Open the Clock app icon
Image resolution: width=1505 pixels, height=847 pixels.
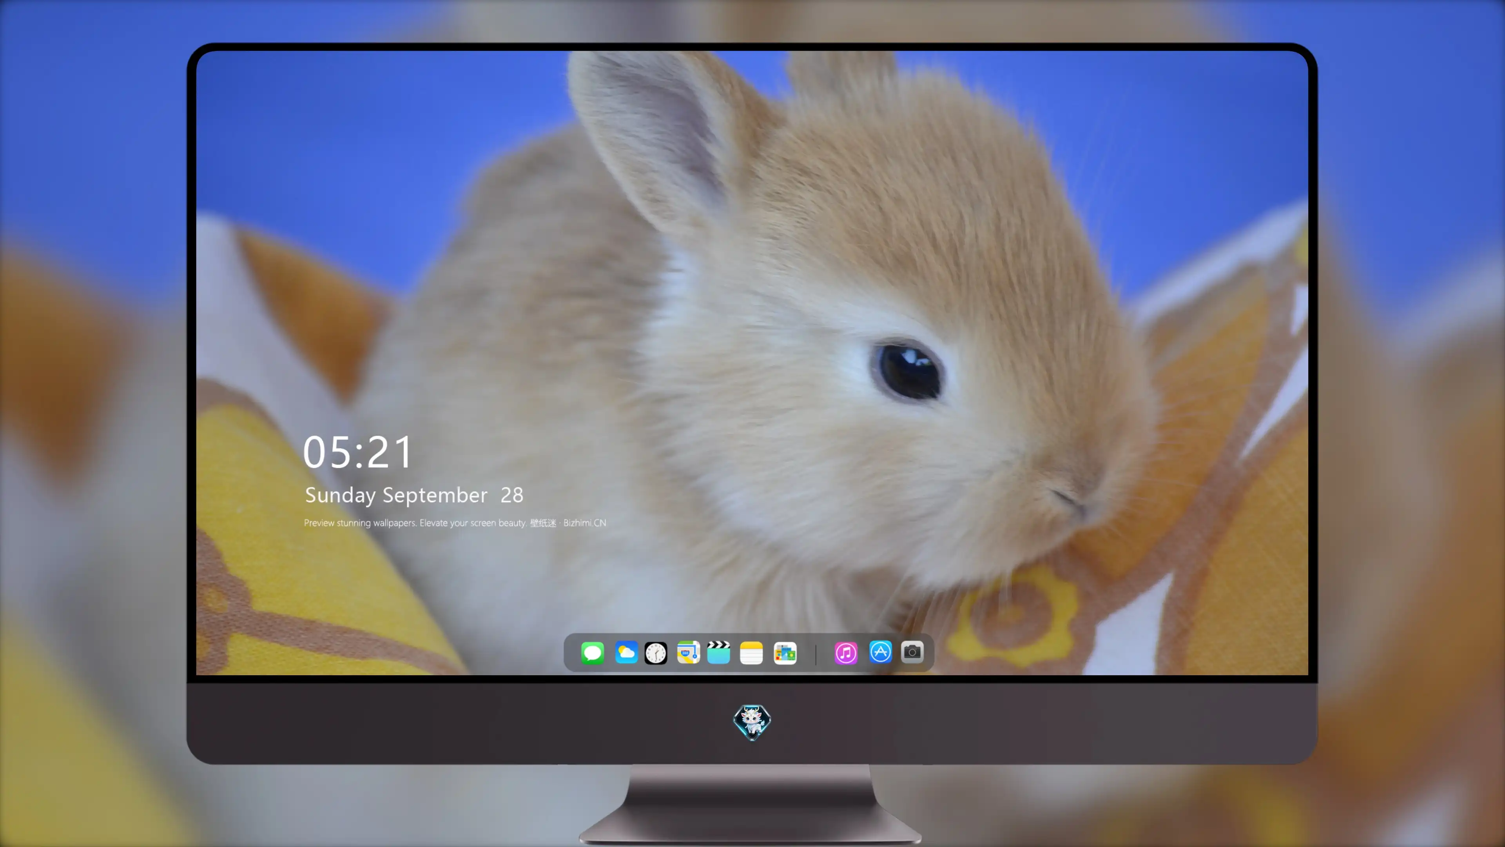coord(656,653)
